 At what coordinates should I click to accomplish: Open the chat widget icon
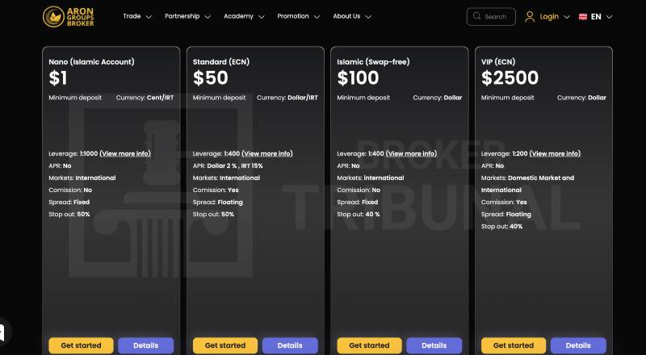[2, 332]
